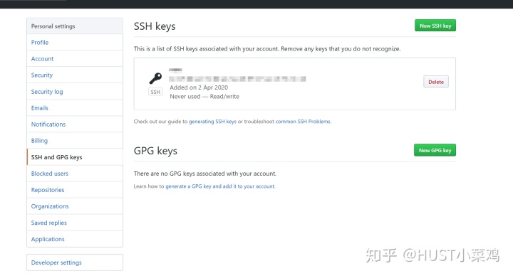Viewport: 513px width, 276px height.
Task: Click 'Never used — Read/write' text
Action: click(x=204, y=97)
